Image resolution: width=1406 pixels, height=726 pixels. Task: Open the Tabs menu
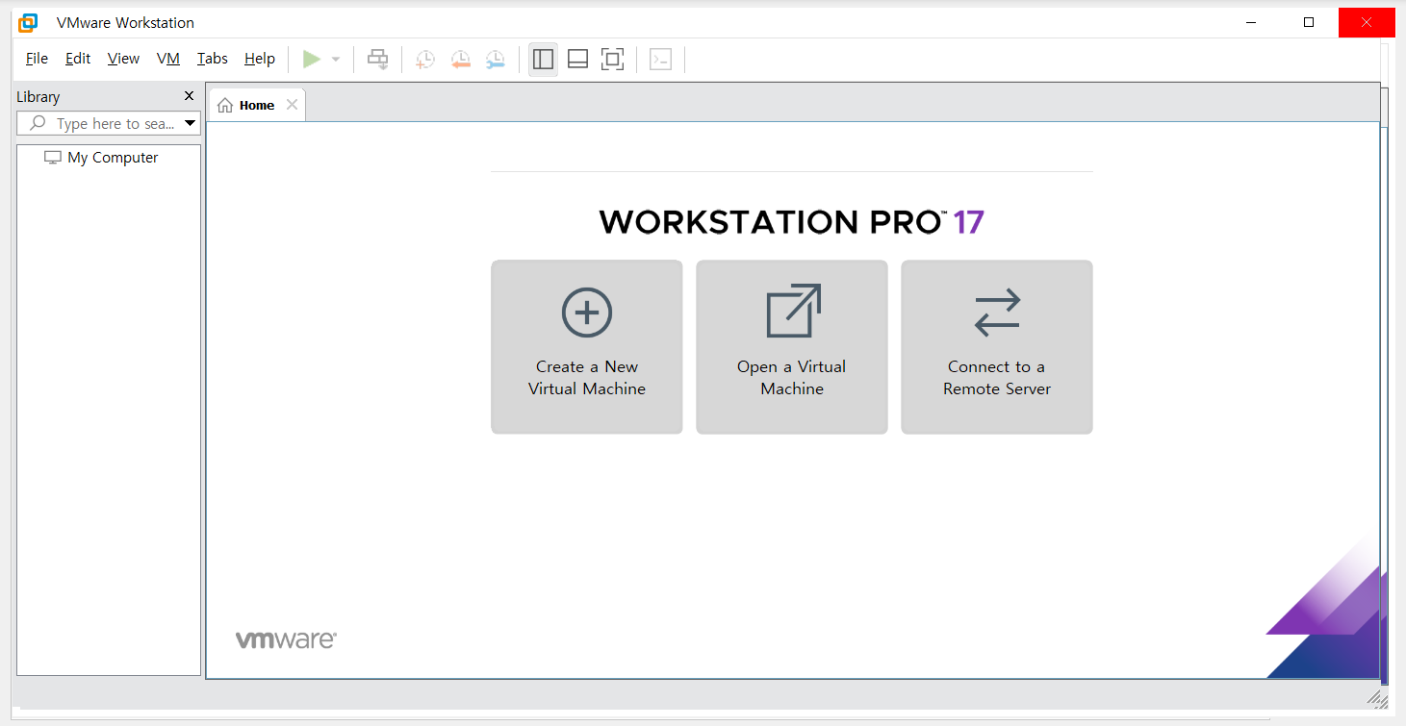click(213, 59)
